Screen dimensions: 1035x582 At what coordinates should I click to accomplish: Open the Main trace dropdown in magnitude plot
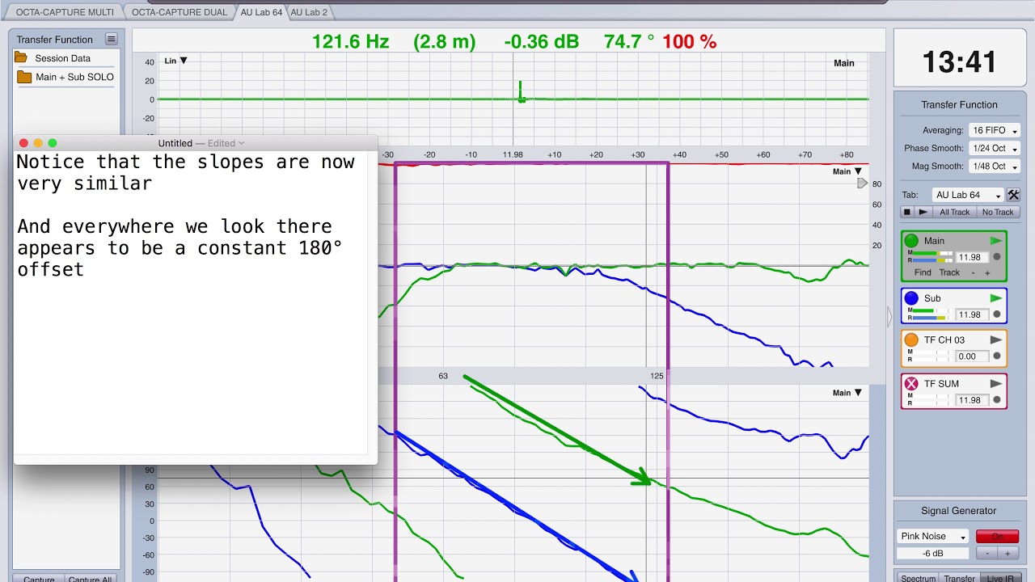847,171
